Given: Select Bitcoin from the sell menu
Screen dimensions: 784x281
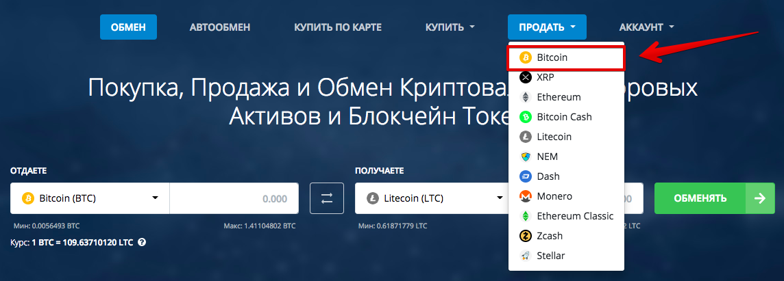Looking at the screenshot, I should (566, 57).
